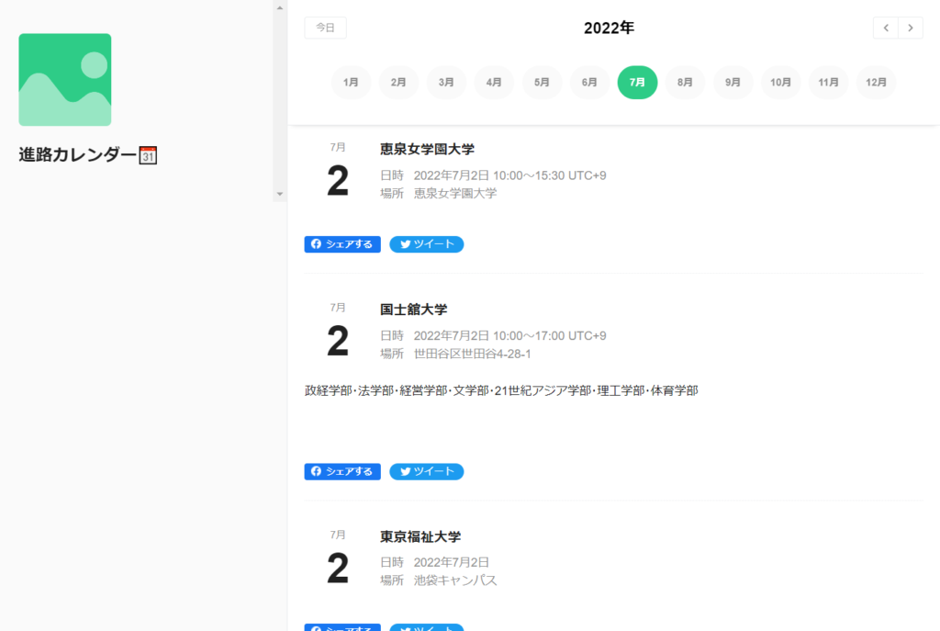Select the 11月 month tab
Image resolution: width=940 pixels, height=631 pixels.
pos(829,82)
